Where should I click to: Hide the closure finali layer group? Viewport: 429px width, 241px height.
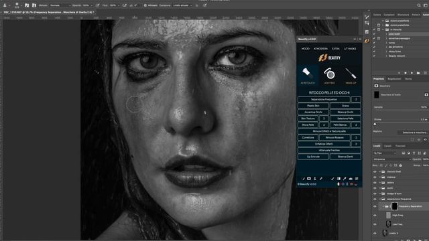click(375, 171)
